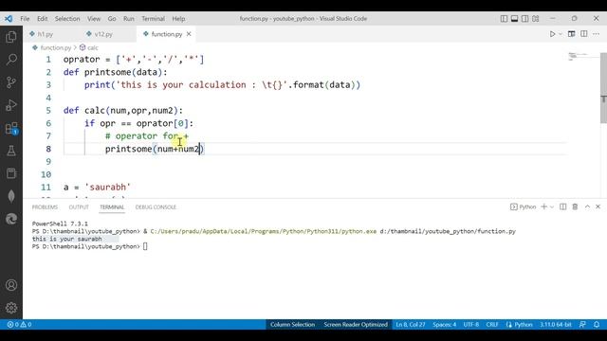Switch to the h1.py editor tab
This screenshot has height=341, width=607.
pyautogui.click(x=45, y=34)
